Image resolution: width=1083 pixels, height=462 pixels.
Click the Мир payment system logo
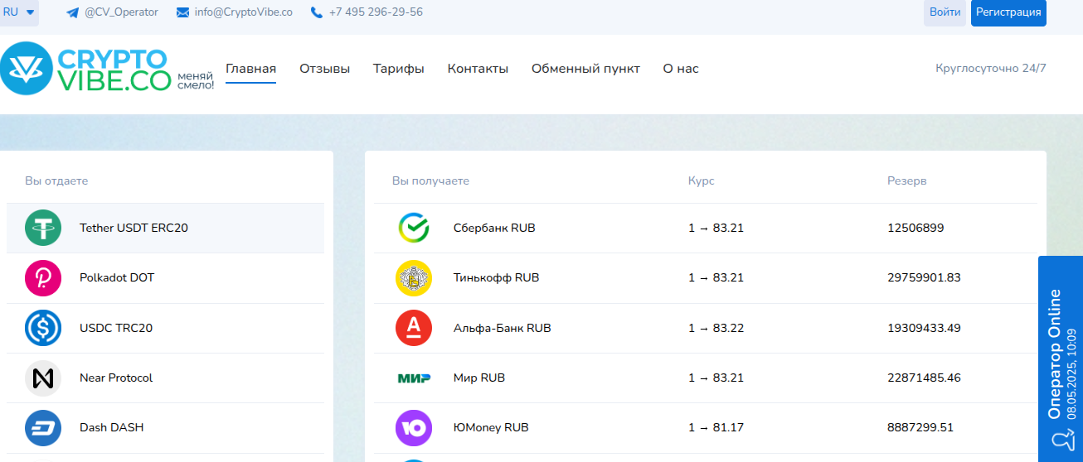(x=413, y=378)
